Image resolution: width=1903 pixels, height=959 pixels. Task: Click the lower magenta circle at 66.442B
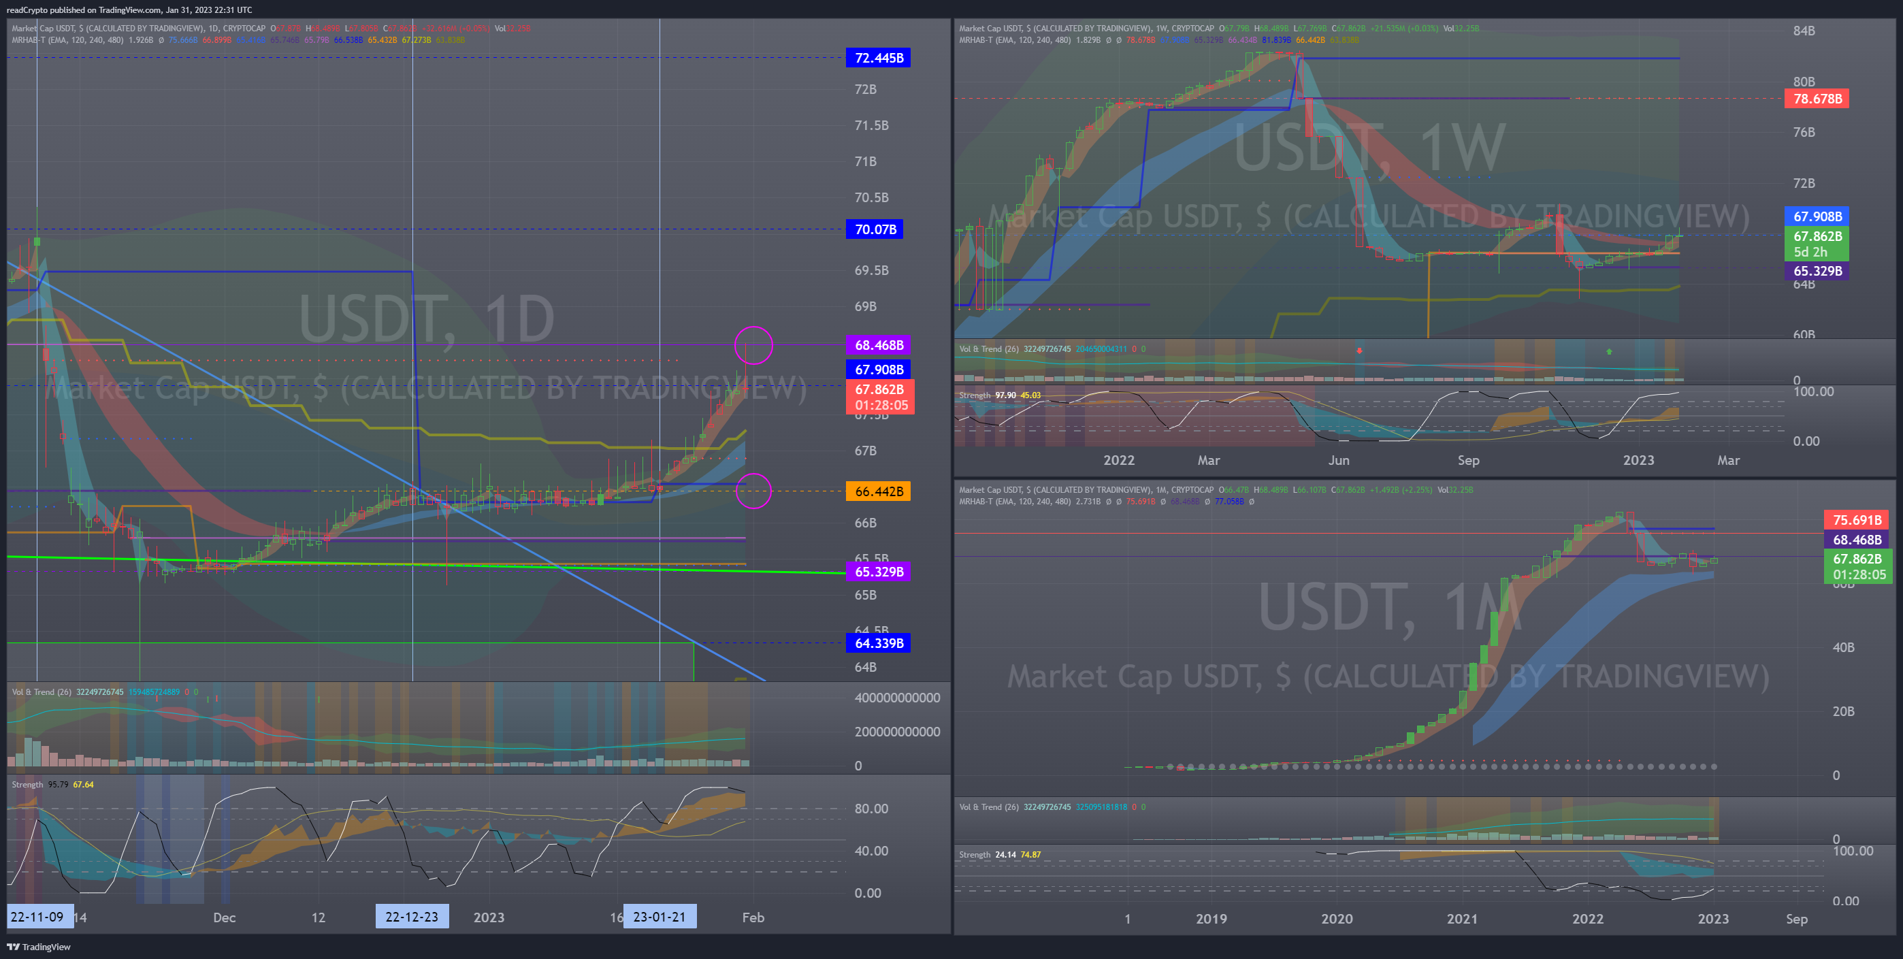[753, 491]
